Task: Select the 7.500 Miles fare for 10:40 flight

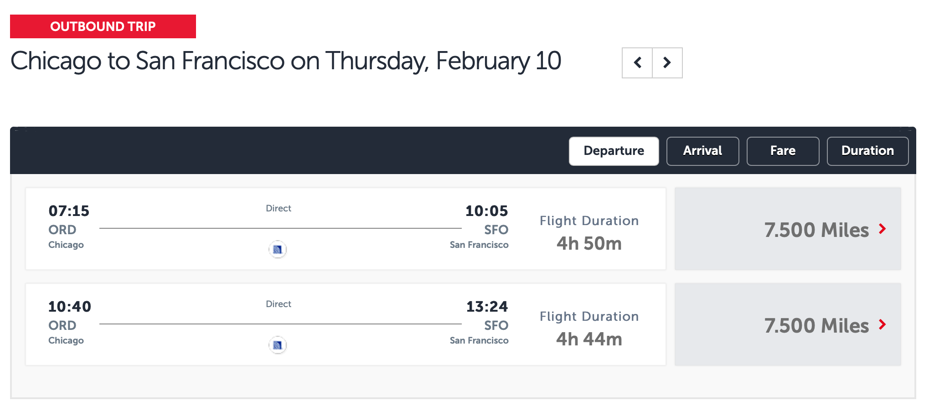Action: (x=788, y=324)
